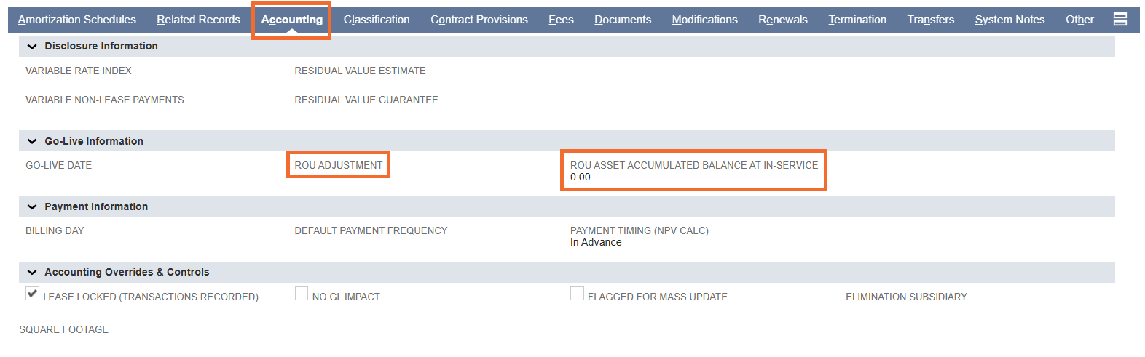Image resolution: width=1145 pixels, height=357 pixels.
Task: Collapse the Go-Live Information section
Action: pyautogui.click(x=32, y=141)
